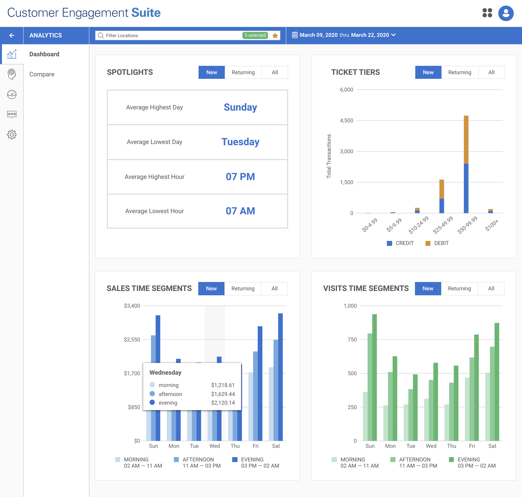
Task: Toggle visits AFTERNOON legend swatch
Action: tap(393, 459)
